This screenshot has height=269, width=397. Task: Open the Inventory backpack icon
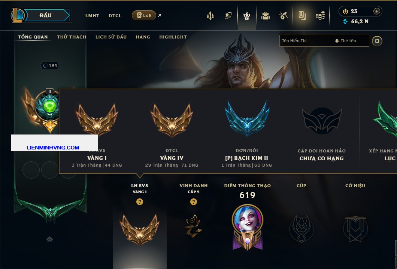tap(265, 16)
